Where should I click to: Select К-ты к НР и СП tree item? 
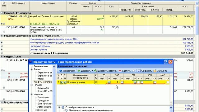[x=45, y=91]
